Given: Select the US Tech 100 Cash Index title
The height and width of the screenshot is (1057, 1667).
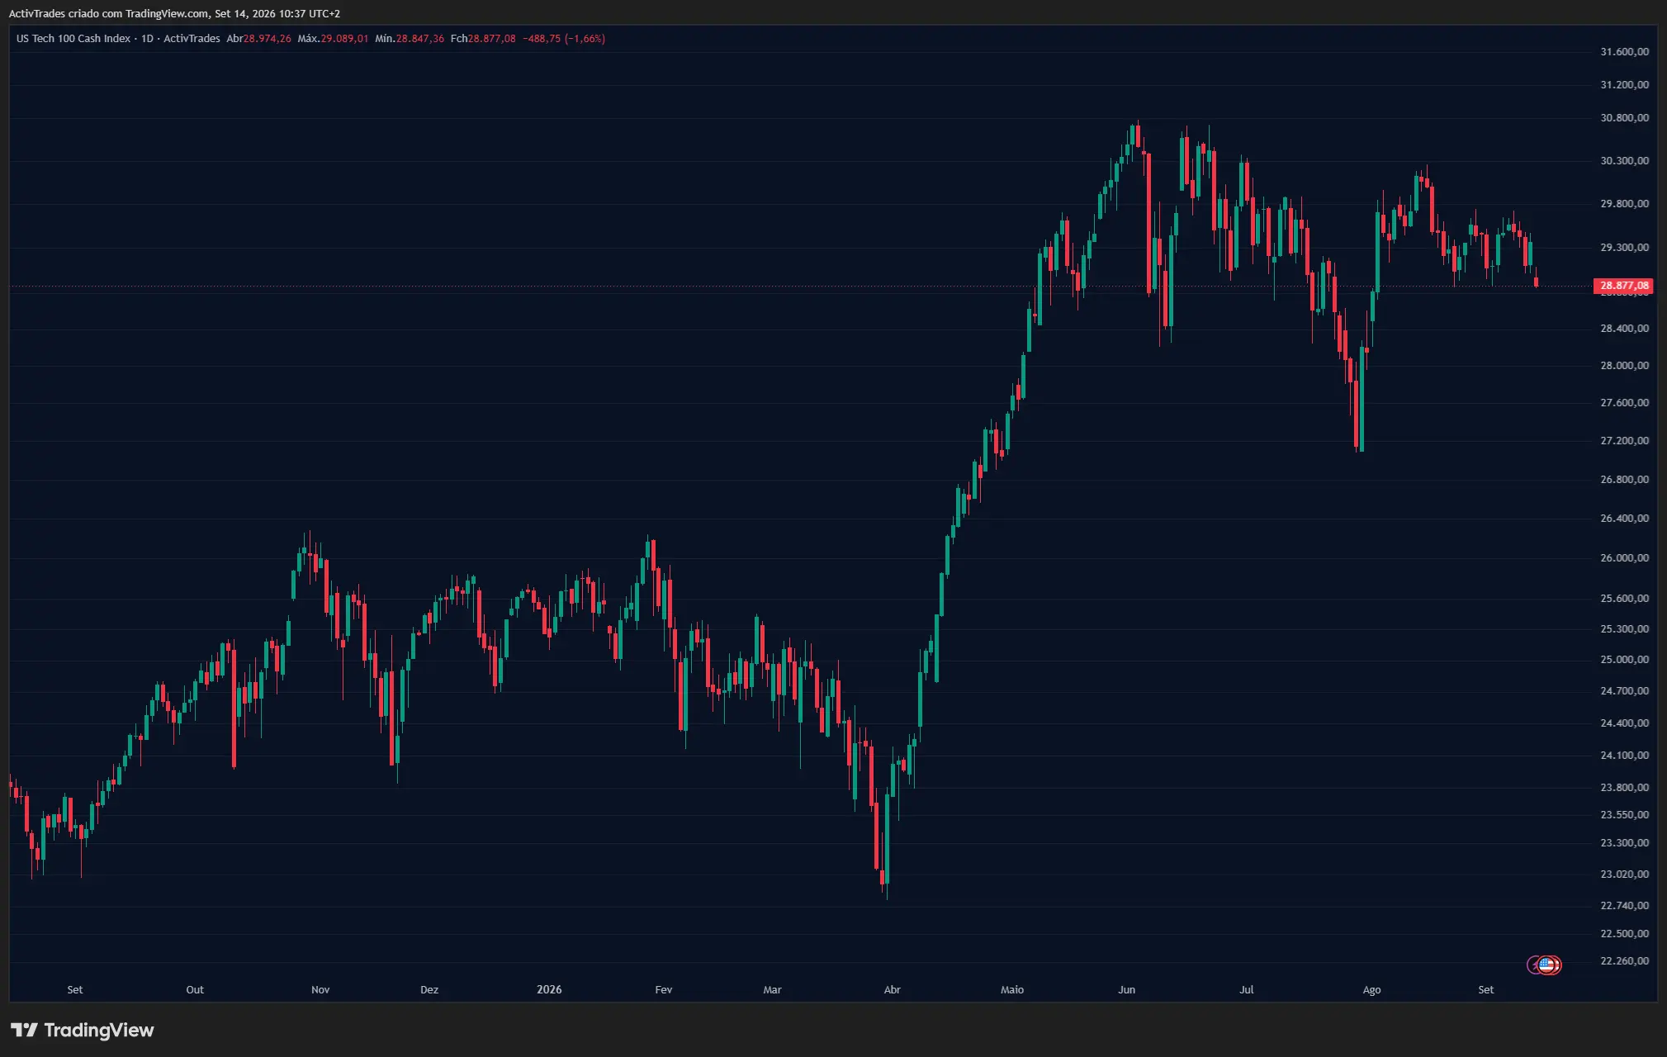Looking at the screenshot, I should [x=73, y=39].
